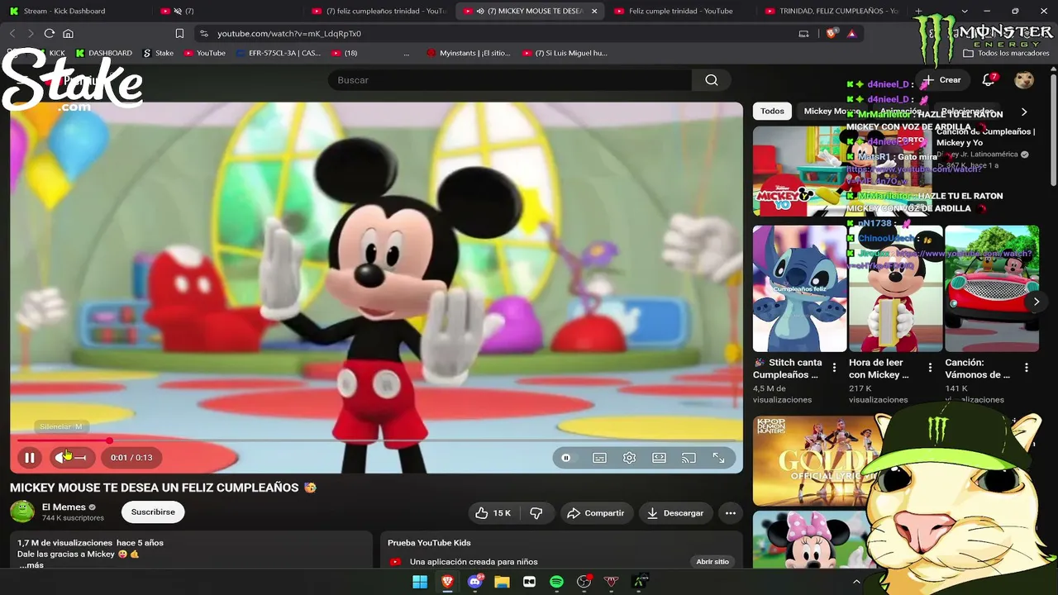
Task: Open YouTube Kids via Abrir sitio
Action: click(712, 562)
